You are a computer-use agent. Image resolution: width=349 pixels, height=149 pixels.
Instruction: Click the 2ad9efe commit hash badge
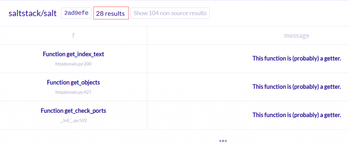tap(76, 13)
